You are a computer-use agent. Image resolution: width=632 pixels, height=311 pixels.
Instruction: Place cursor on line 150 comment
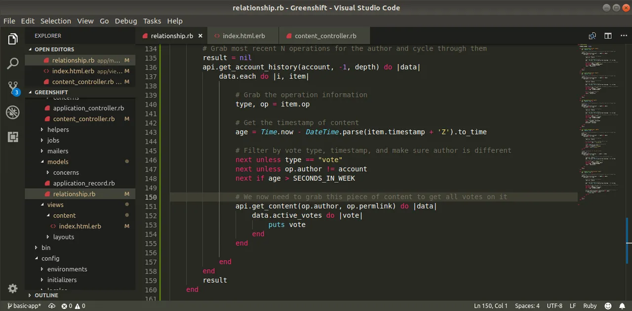point(371,197)
